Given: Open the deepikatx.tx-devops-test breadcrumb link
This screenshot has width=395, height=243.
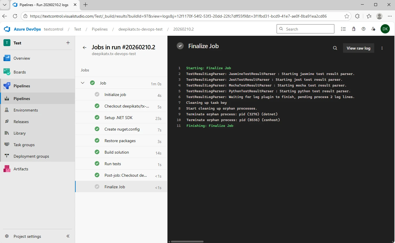Looking at the screenshot, I should (x=140, y=29).
